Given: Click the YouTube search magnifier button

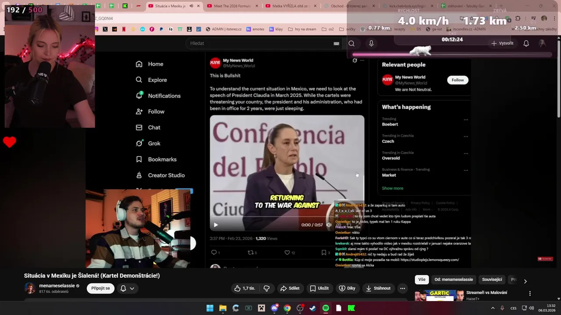Looking at the screenshot, I should click(x=352, y=43).
